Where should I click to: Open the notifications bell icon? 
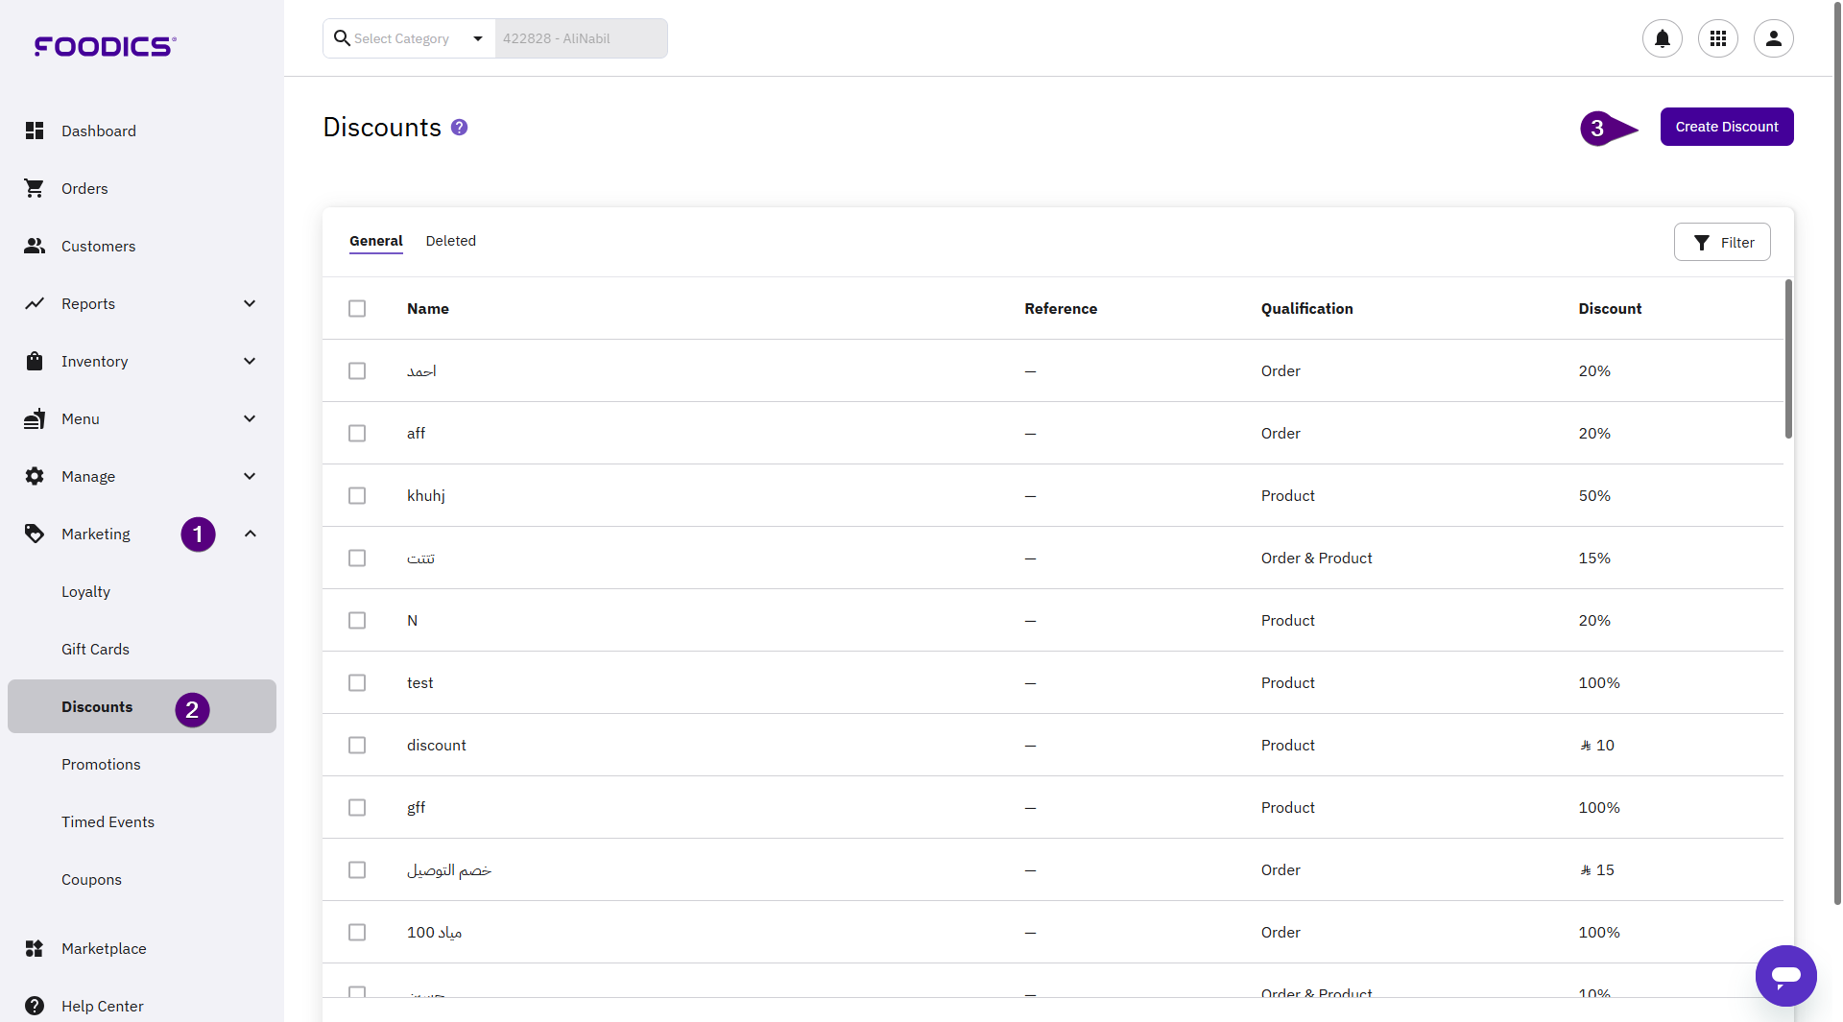click(1662, 38)
